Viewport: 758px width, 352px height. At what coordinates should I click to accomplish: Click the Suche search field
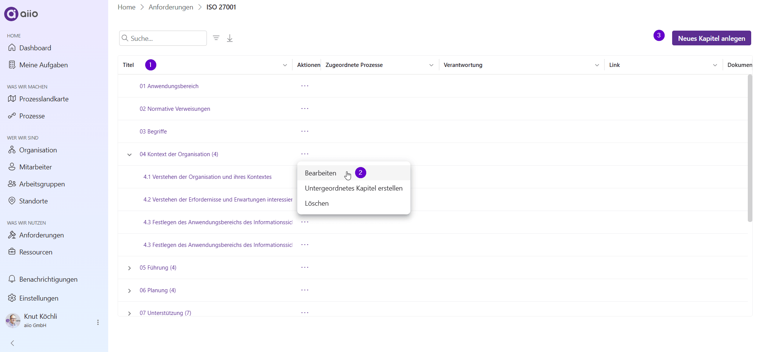[x=163, y=38]
